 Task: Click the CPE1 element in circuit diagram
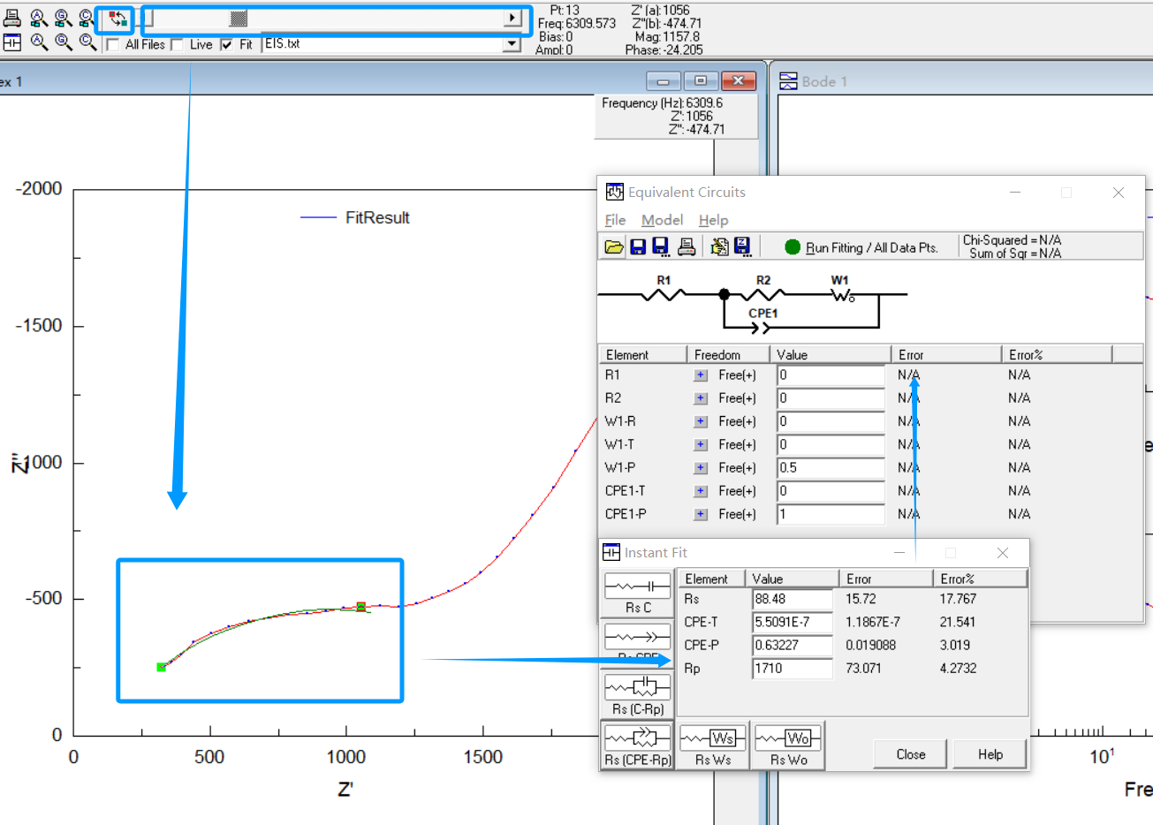point(761,328)
